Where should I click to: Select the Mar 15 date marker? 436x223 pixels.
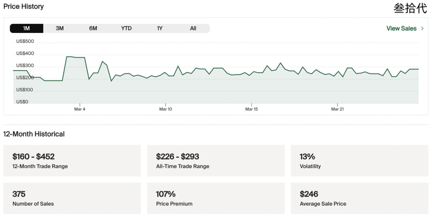pos(252,109)
